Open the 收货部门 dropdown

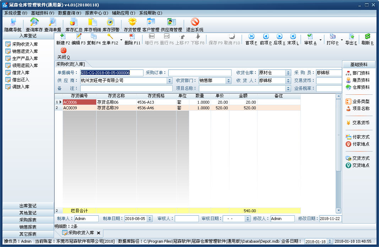tap(229, 81)
